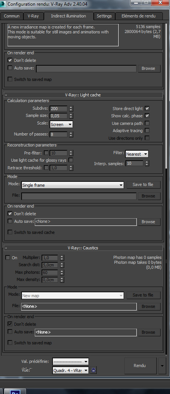Toggle Show calc. phase checkbox
This screenshot has height=394, width=170.
tap(147, 116)
